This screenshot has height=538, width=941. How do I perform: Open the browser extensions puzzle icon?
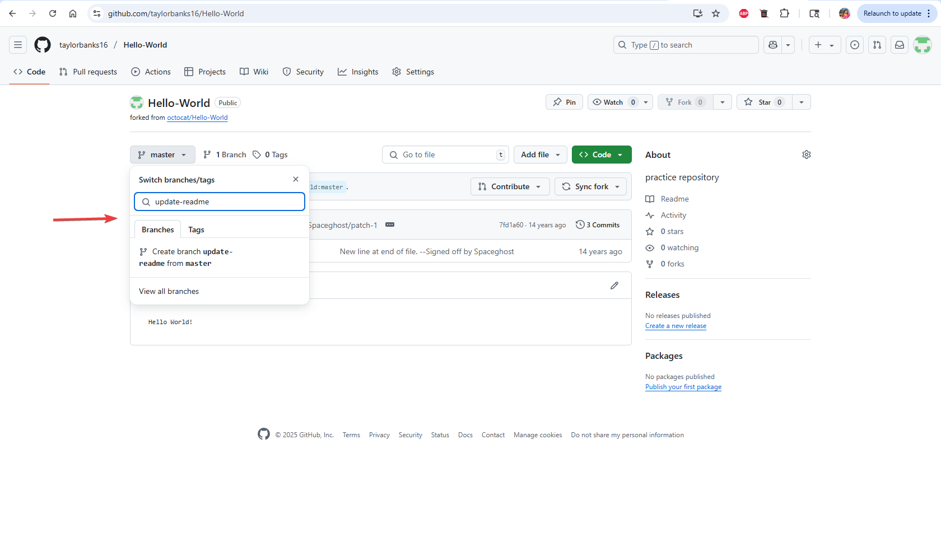coord(784,13)
